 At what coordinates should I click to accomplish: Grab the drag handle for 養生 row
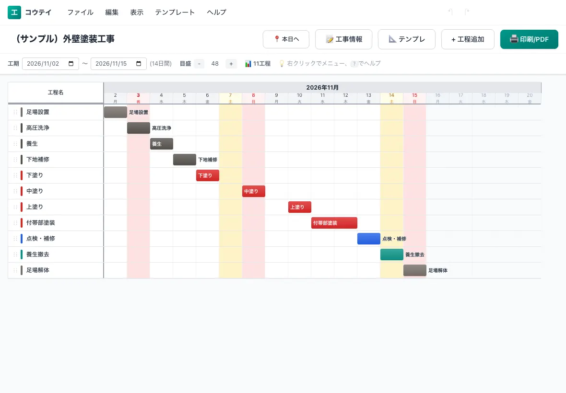[x=15, y=144]
